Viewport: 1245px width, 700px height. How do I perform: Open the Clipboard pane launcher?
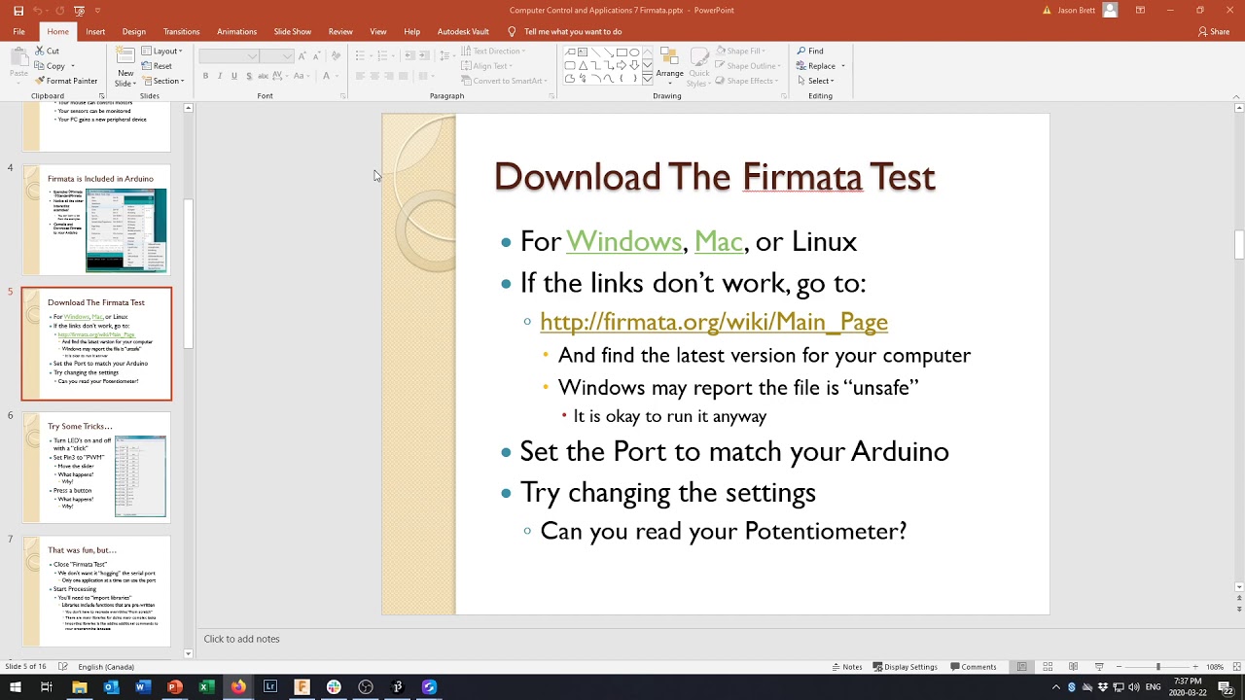click(101, 96)
